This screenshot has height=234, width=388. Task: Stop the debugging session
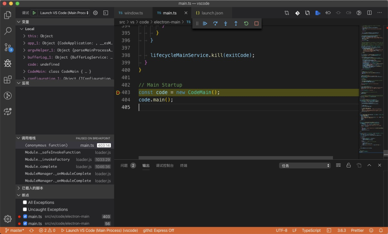click(256, 24)
